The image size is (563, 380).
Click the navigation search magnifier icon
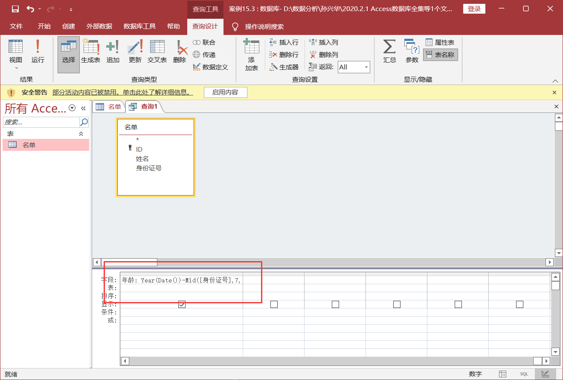(x=84, y=122)
